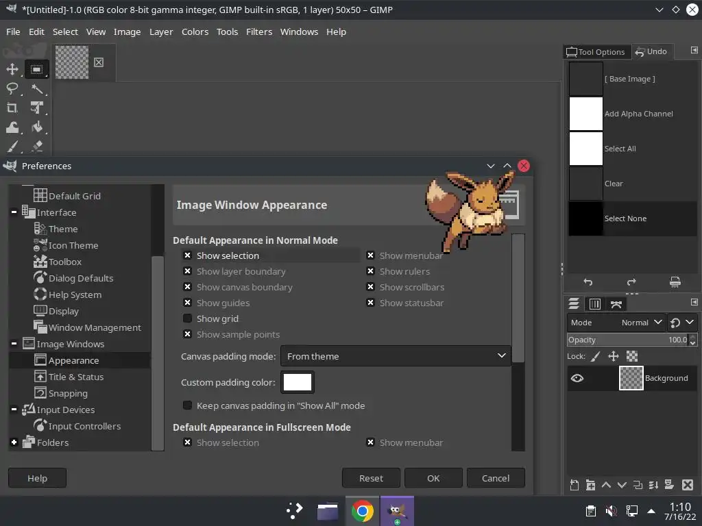Open the Undo History panel tab menu
The height and width of the screenshot is (526, 702).
[694, 50]
